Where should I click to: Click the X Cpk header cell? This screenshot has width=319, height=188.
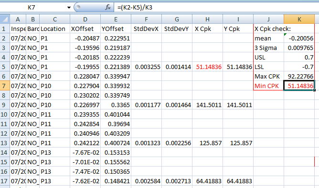pos(207,29)
